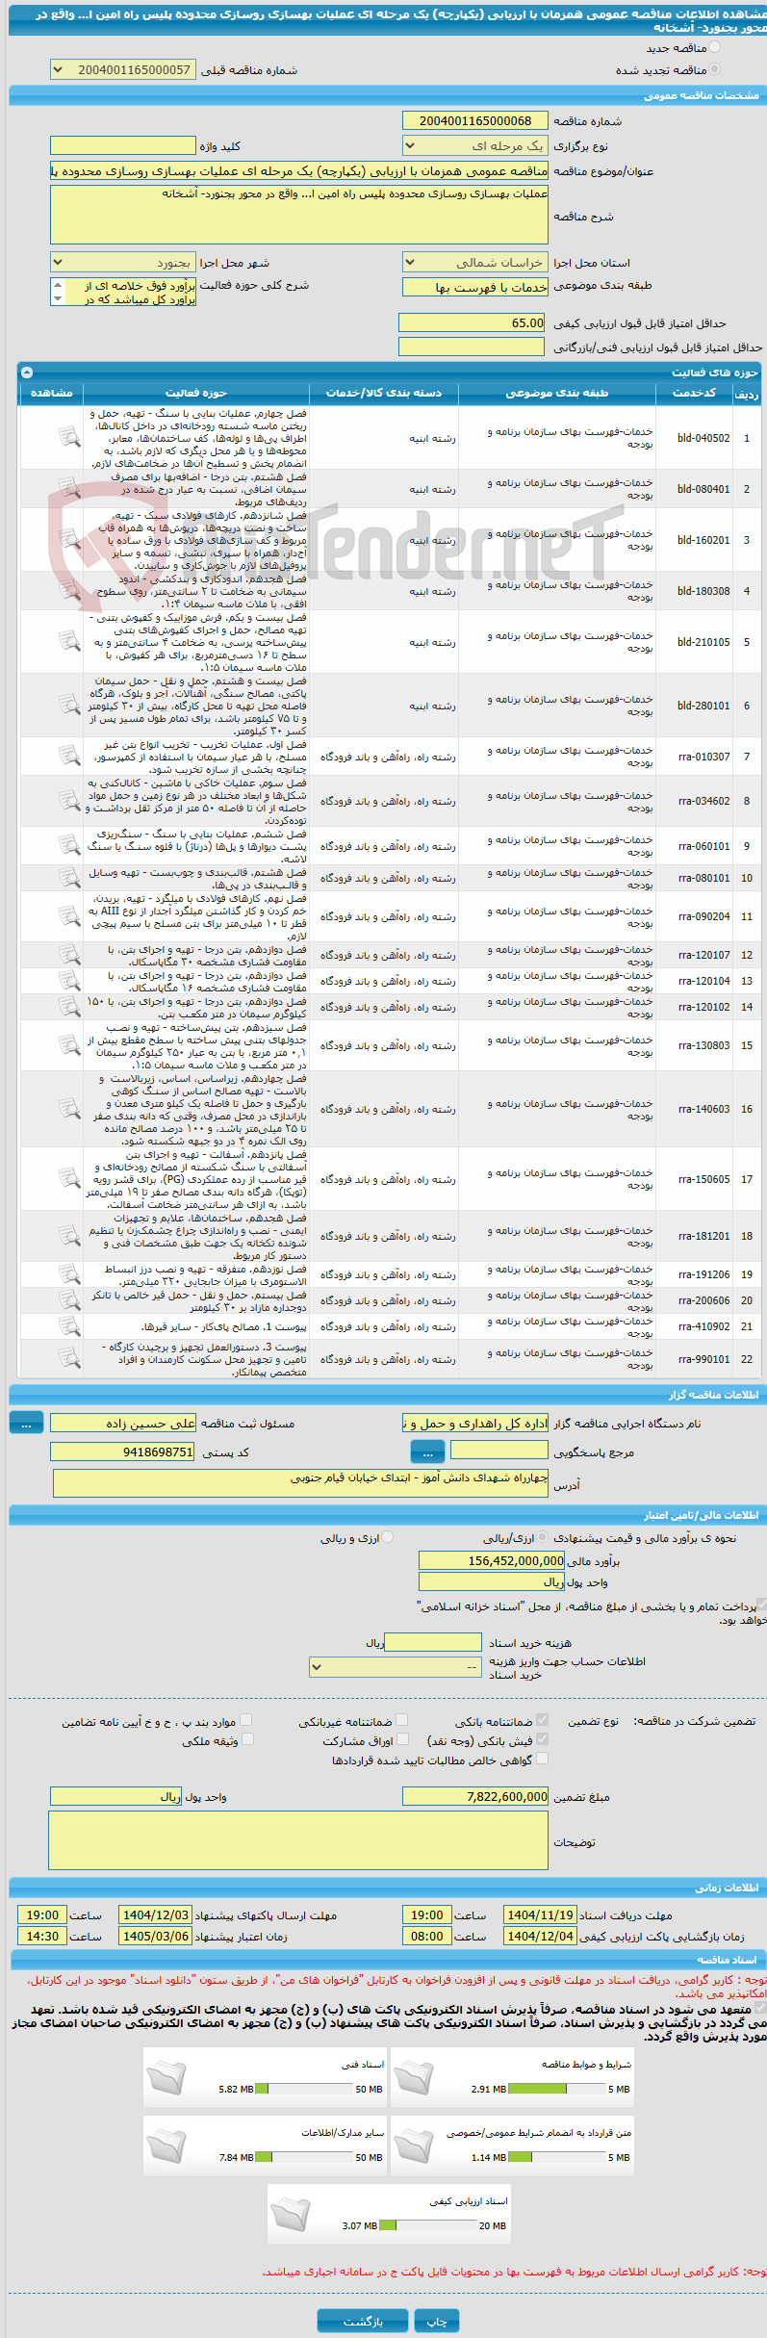
Task: Click the چاپ print button
Action: click(x=437, y=2321)
